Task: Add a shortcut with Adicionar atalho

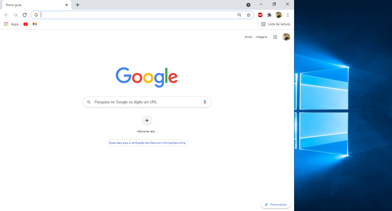Action: point(147,125)
